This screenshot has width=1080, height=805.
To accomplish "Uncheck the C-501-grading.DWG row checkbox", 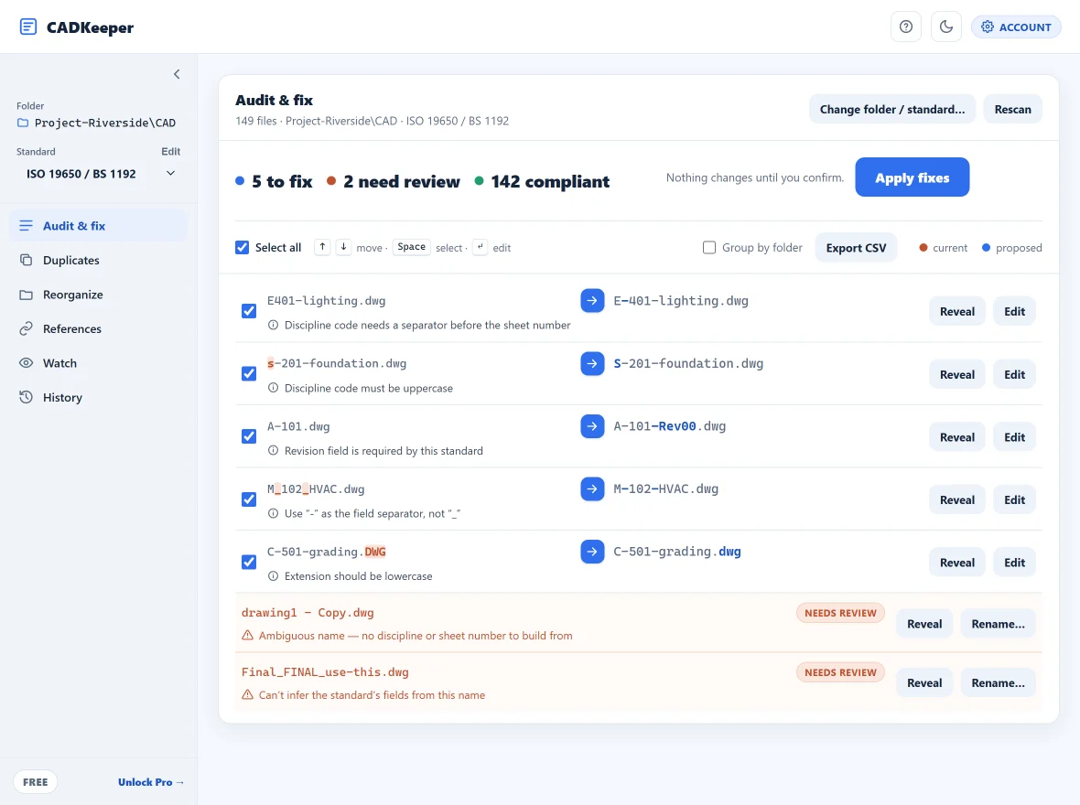I will click(x=249, y=562).
